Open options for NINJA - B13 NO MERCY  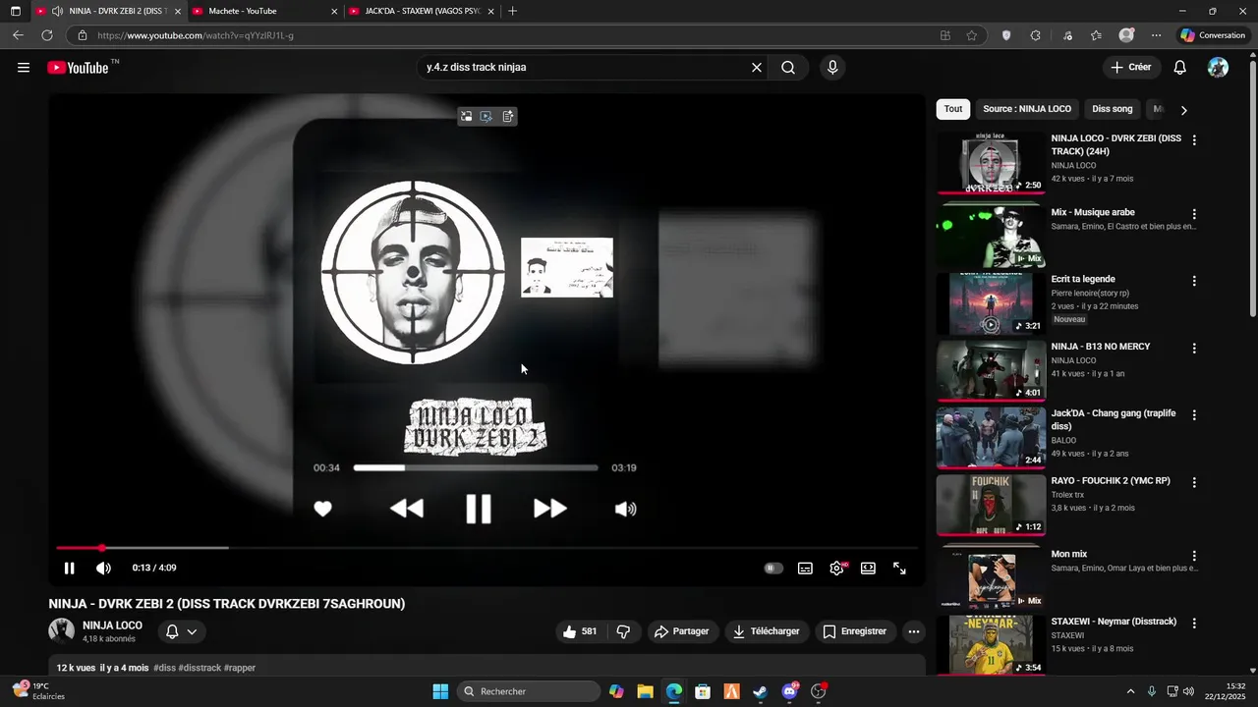pyautogui.click(x=1194, y=349)
